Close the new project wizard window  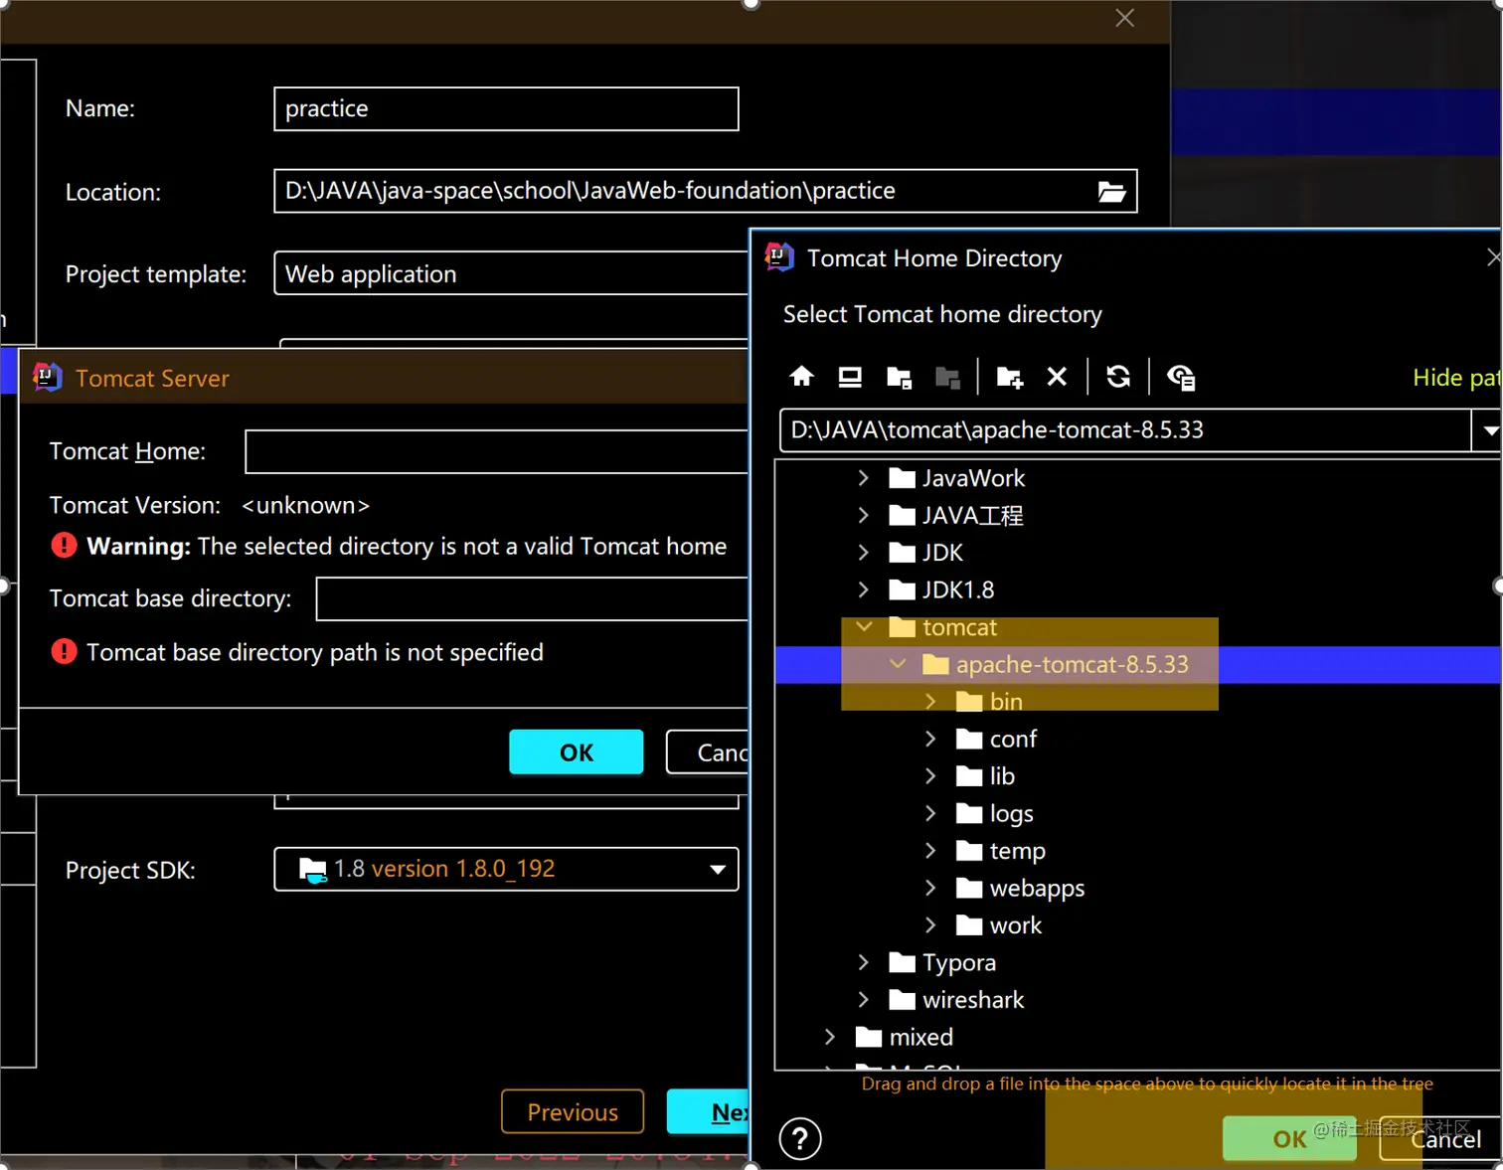coord(1124,18)
